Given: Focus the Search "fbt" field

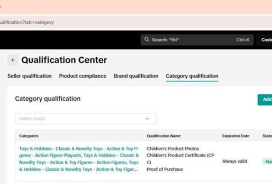Looking at the screenshot, I should click(197, 40).
